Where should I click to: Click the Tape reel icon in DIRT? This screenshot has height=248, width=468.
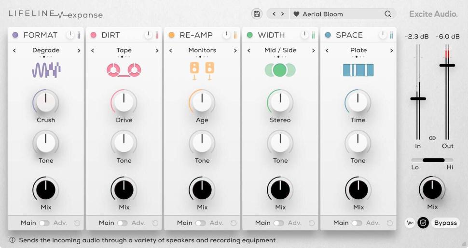[124, 70]
